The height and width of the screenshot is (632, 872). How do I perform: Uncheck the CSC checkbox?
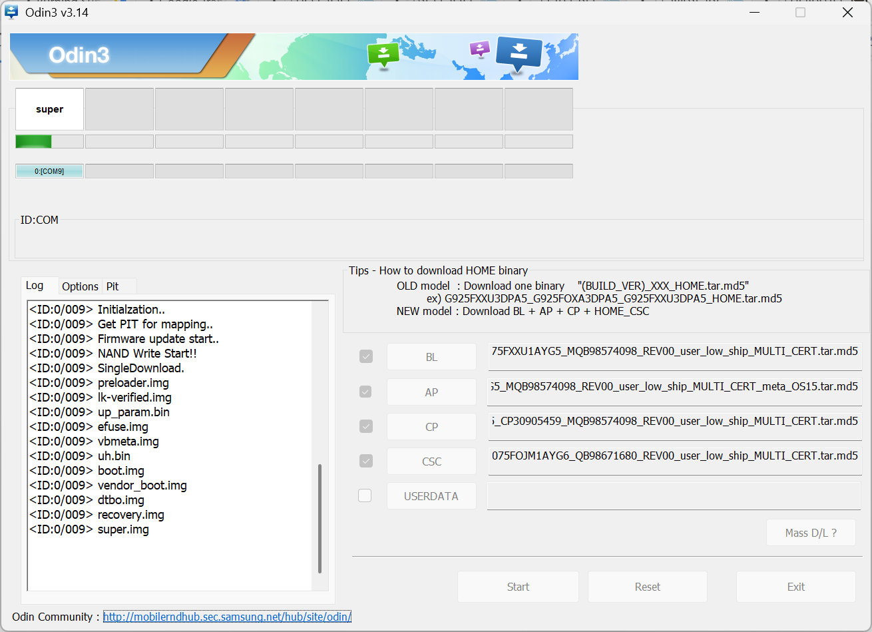tap(365, 461)
